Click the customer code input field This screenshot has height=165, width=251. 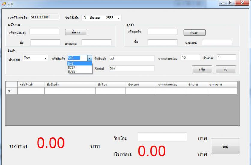(162, 31)
